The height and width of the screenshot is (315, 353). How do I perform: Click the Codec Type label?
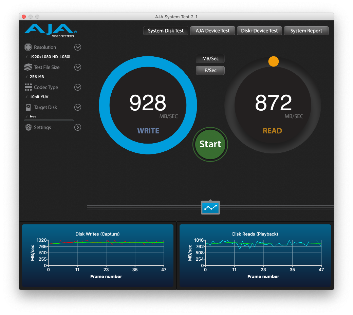tap(46, 87)
